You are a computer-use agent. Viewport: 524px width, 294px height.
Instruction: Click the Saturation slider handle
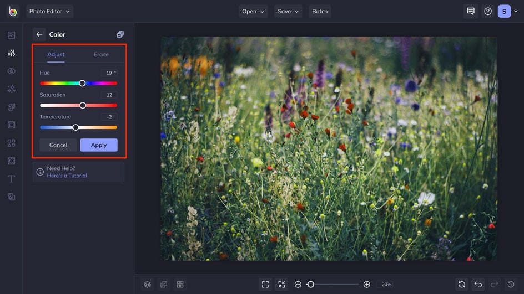click(x=83, y=105)
